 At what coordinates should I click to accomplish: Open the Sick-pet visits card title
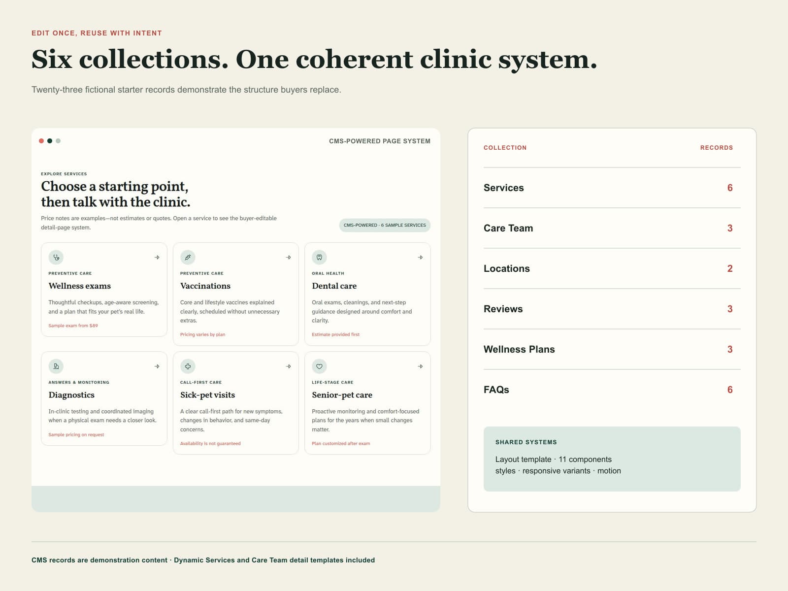click(207, 394)
